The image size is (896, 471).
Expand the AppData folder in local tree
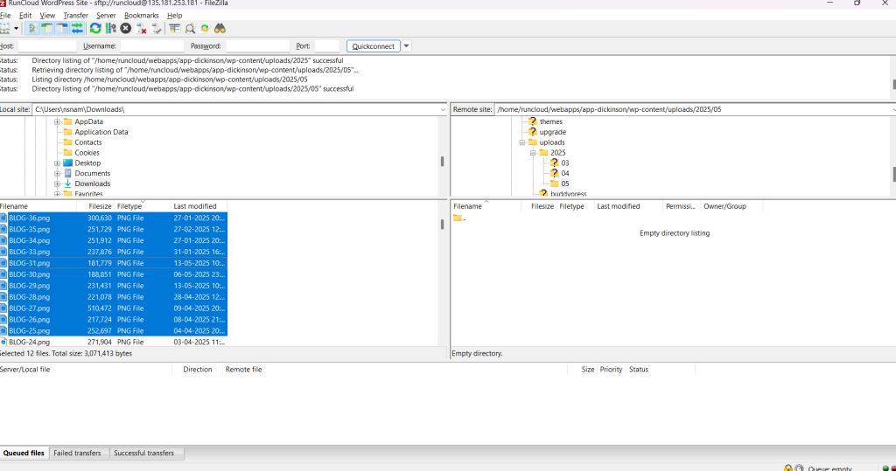(57, 121)
